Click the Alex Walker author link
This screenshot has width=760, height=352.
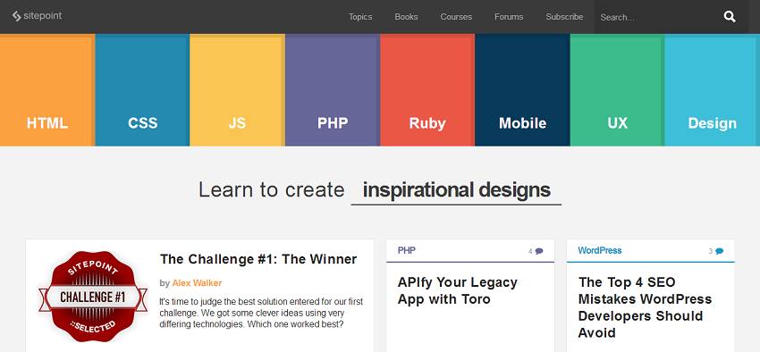coord(197,283)
